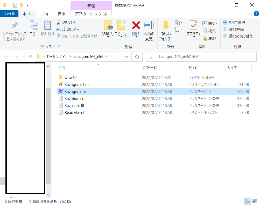Click the Kazaguru.chm size 31 KB
This screenshot has height=209, width=260.
point(244,84)
